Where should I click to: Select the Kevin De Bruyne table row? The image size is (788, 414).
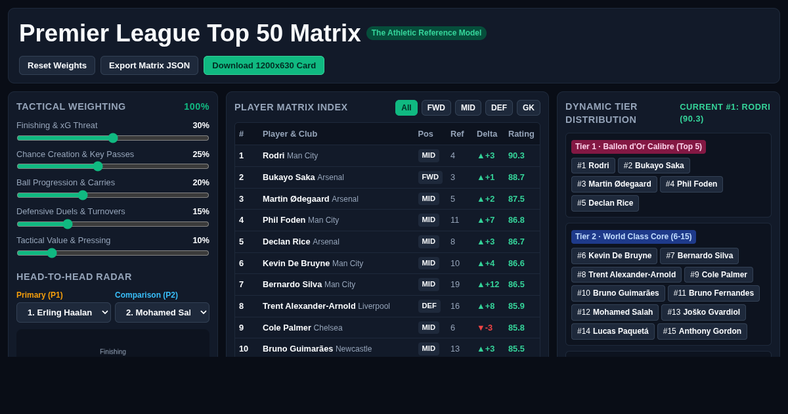pos(387,264)
